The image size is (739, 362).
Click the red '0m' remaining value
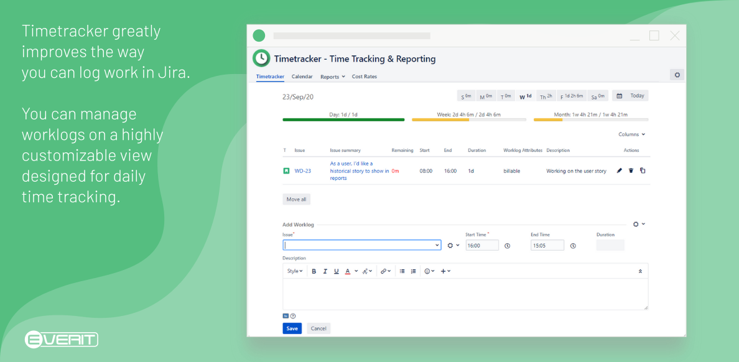395,171
